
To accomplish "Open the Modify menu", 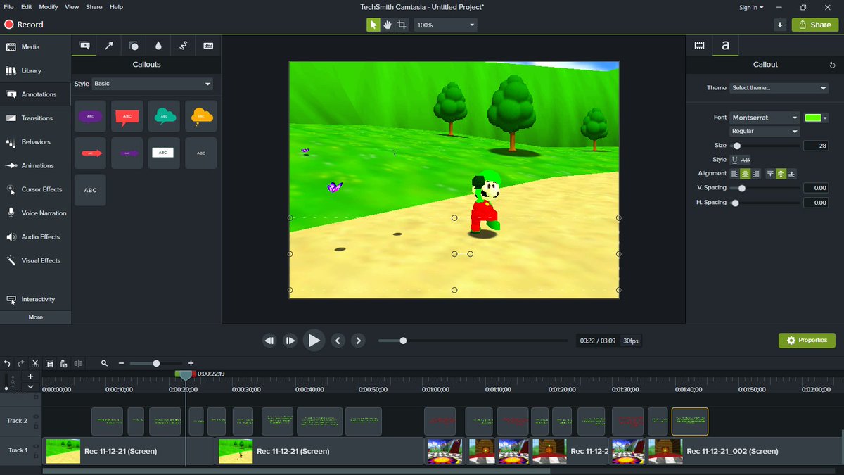I will (49, 6).
